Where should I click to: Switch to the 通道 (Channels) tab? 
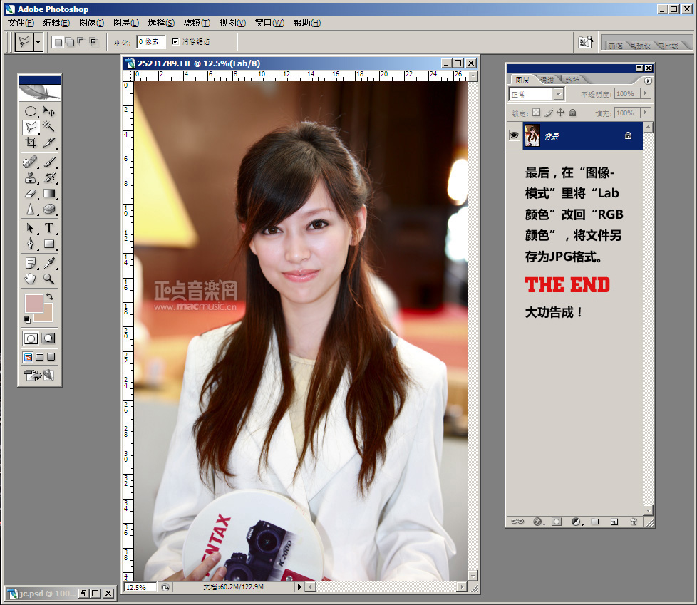pyautogui.click(x=547, y=80)
